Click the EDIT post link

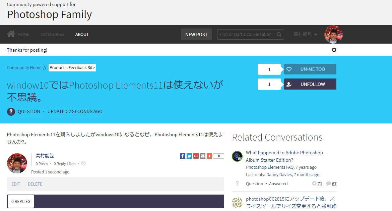(16, 184)
